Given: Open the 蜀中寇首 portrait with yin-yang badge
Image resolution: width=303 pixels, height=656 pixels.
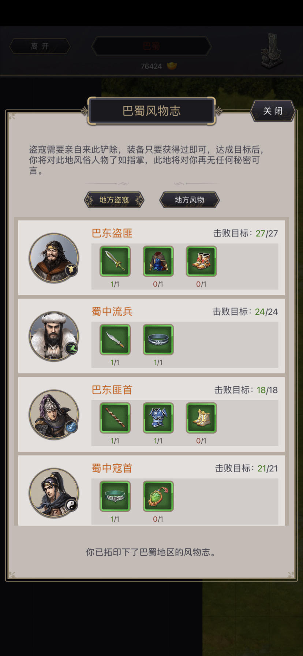Looking at the screenshot, I should 54,493.
